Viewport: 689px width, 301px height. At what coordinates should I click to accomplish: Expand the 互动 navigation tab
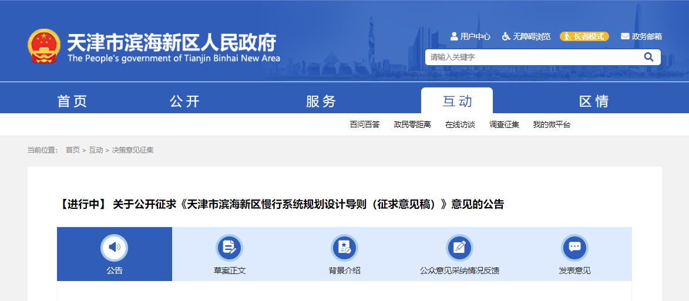457,101
